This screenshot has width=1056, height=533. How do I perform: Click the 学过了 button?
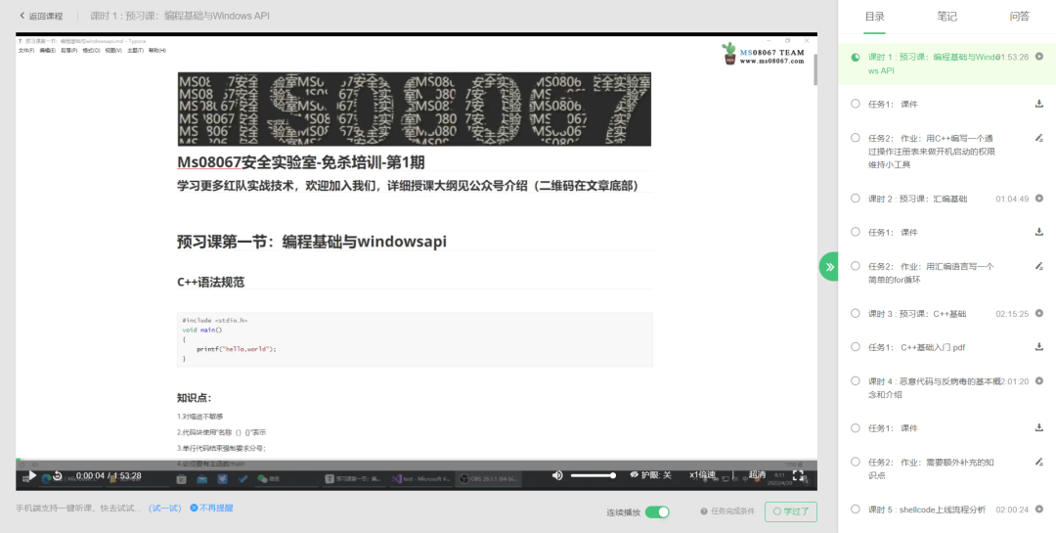pyautogui.click(x=791, y=511)
